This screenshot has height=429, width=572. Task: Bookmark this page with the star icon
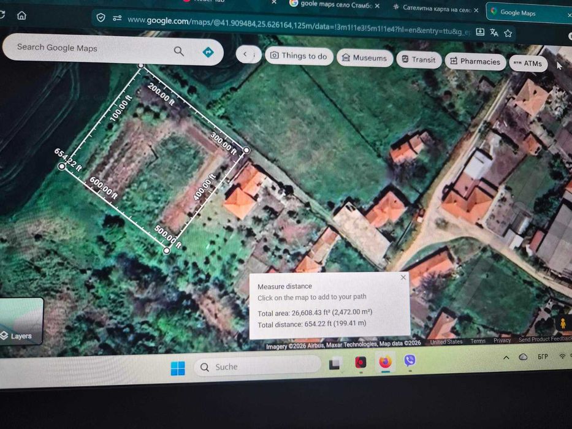point(508,33)
